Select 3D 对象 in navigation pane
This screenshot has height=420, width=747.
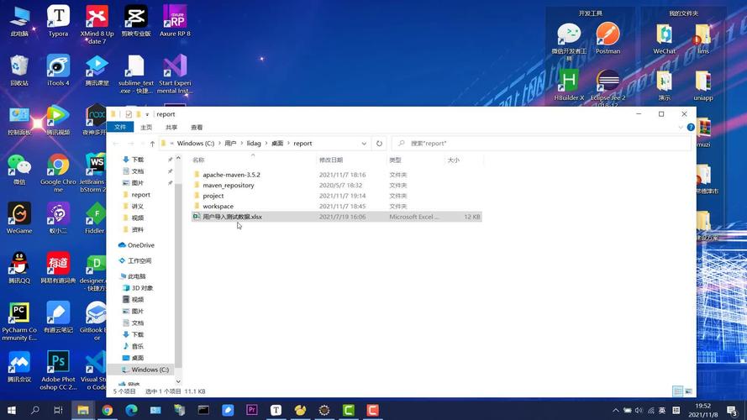(142, 288)
